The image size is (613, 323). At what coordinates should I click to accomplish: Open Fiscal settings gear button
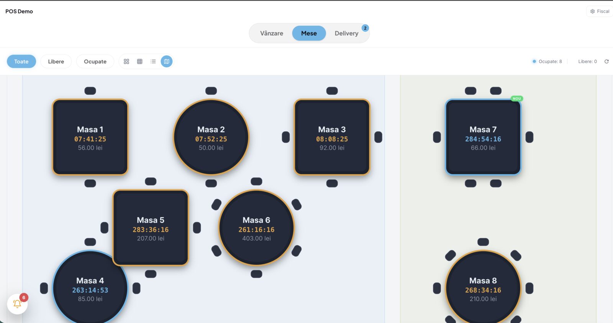[600, 12]
